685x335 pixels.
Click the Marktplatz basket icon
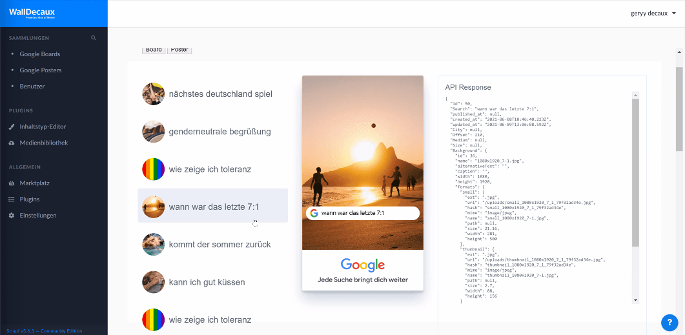(12, 183)
